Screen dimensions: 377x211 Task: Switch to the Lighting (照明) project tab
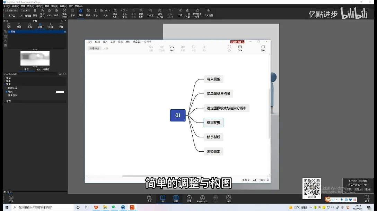51,26
